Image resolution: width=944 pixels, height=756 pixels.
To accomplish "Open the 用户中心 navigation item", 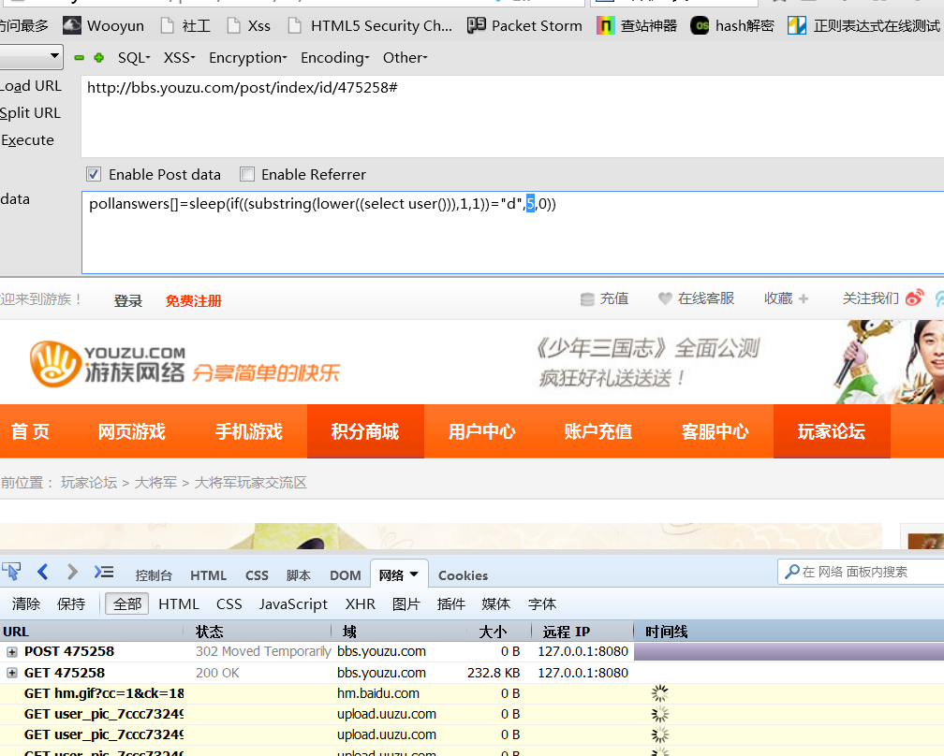I will pos(481,431).
